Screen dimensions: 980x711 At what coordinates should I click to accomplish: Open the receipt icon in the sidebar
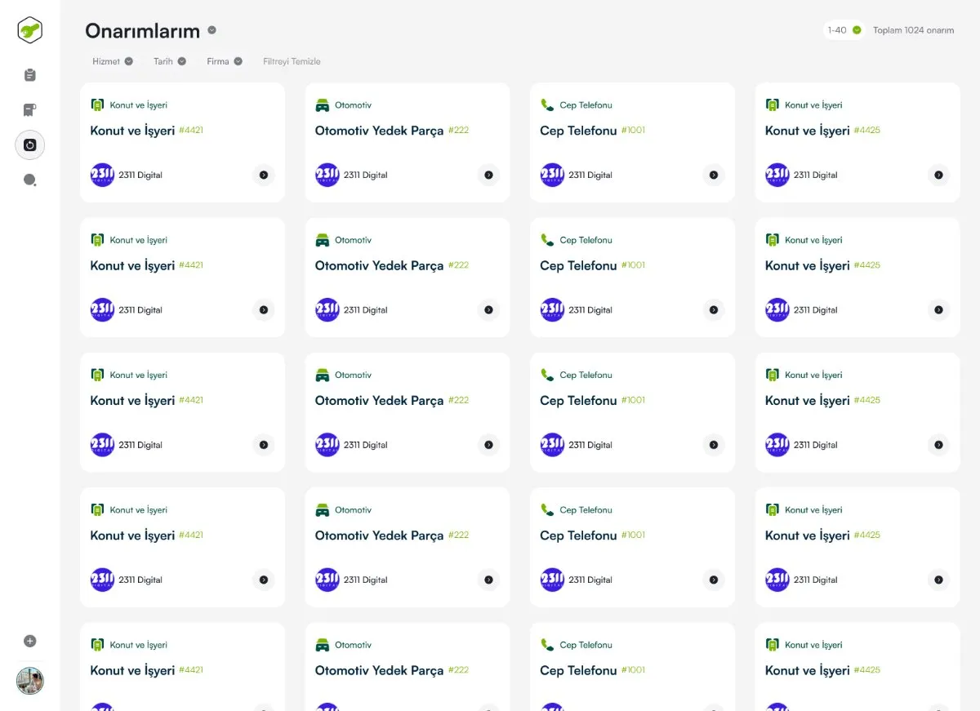click(x=30, y=110)
